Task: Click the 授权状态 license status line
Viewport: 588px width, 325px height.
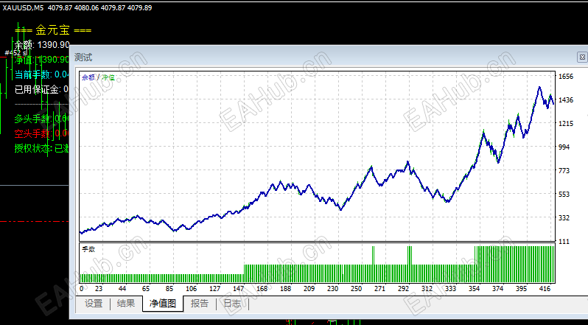Action: pyautogui.click(x=41, y=149)
